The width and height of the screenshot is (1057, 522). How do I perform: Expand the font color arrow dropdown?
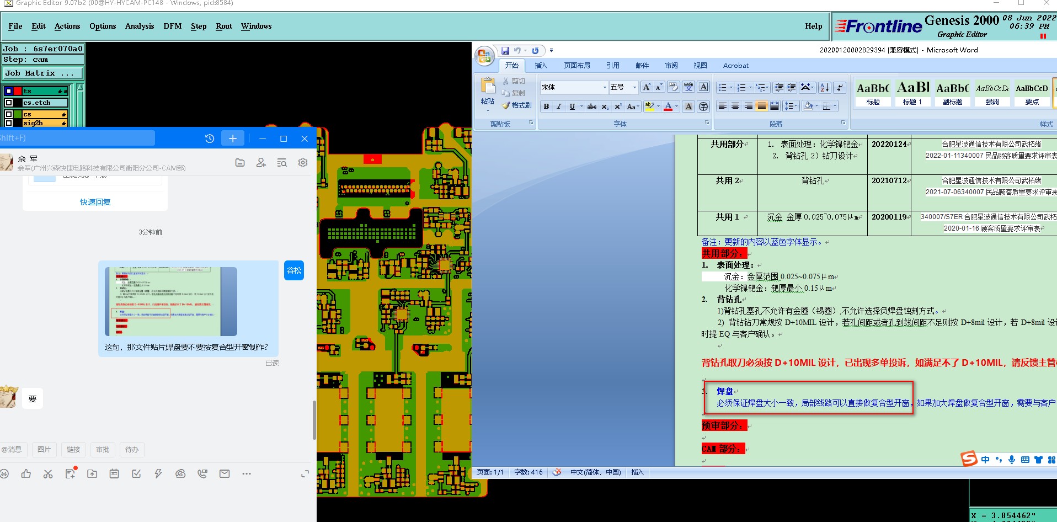[x=676, y=106]
